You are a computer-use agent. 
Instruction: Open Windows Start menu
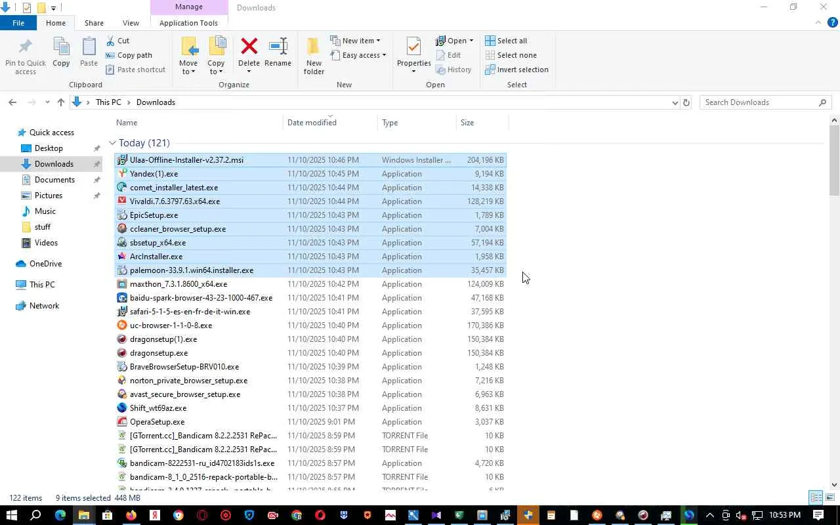coord(11,515)
